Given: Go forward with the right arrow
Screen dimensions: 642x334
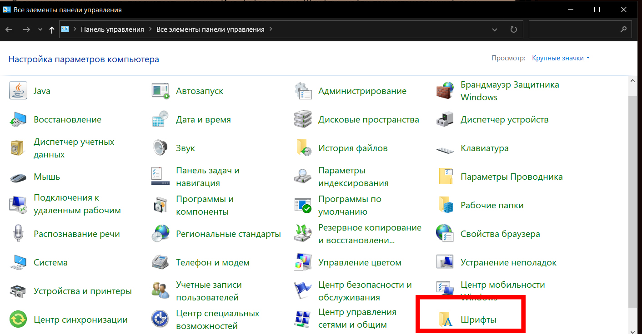Looking at the screenshot, I should click(26, 29).
